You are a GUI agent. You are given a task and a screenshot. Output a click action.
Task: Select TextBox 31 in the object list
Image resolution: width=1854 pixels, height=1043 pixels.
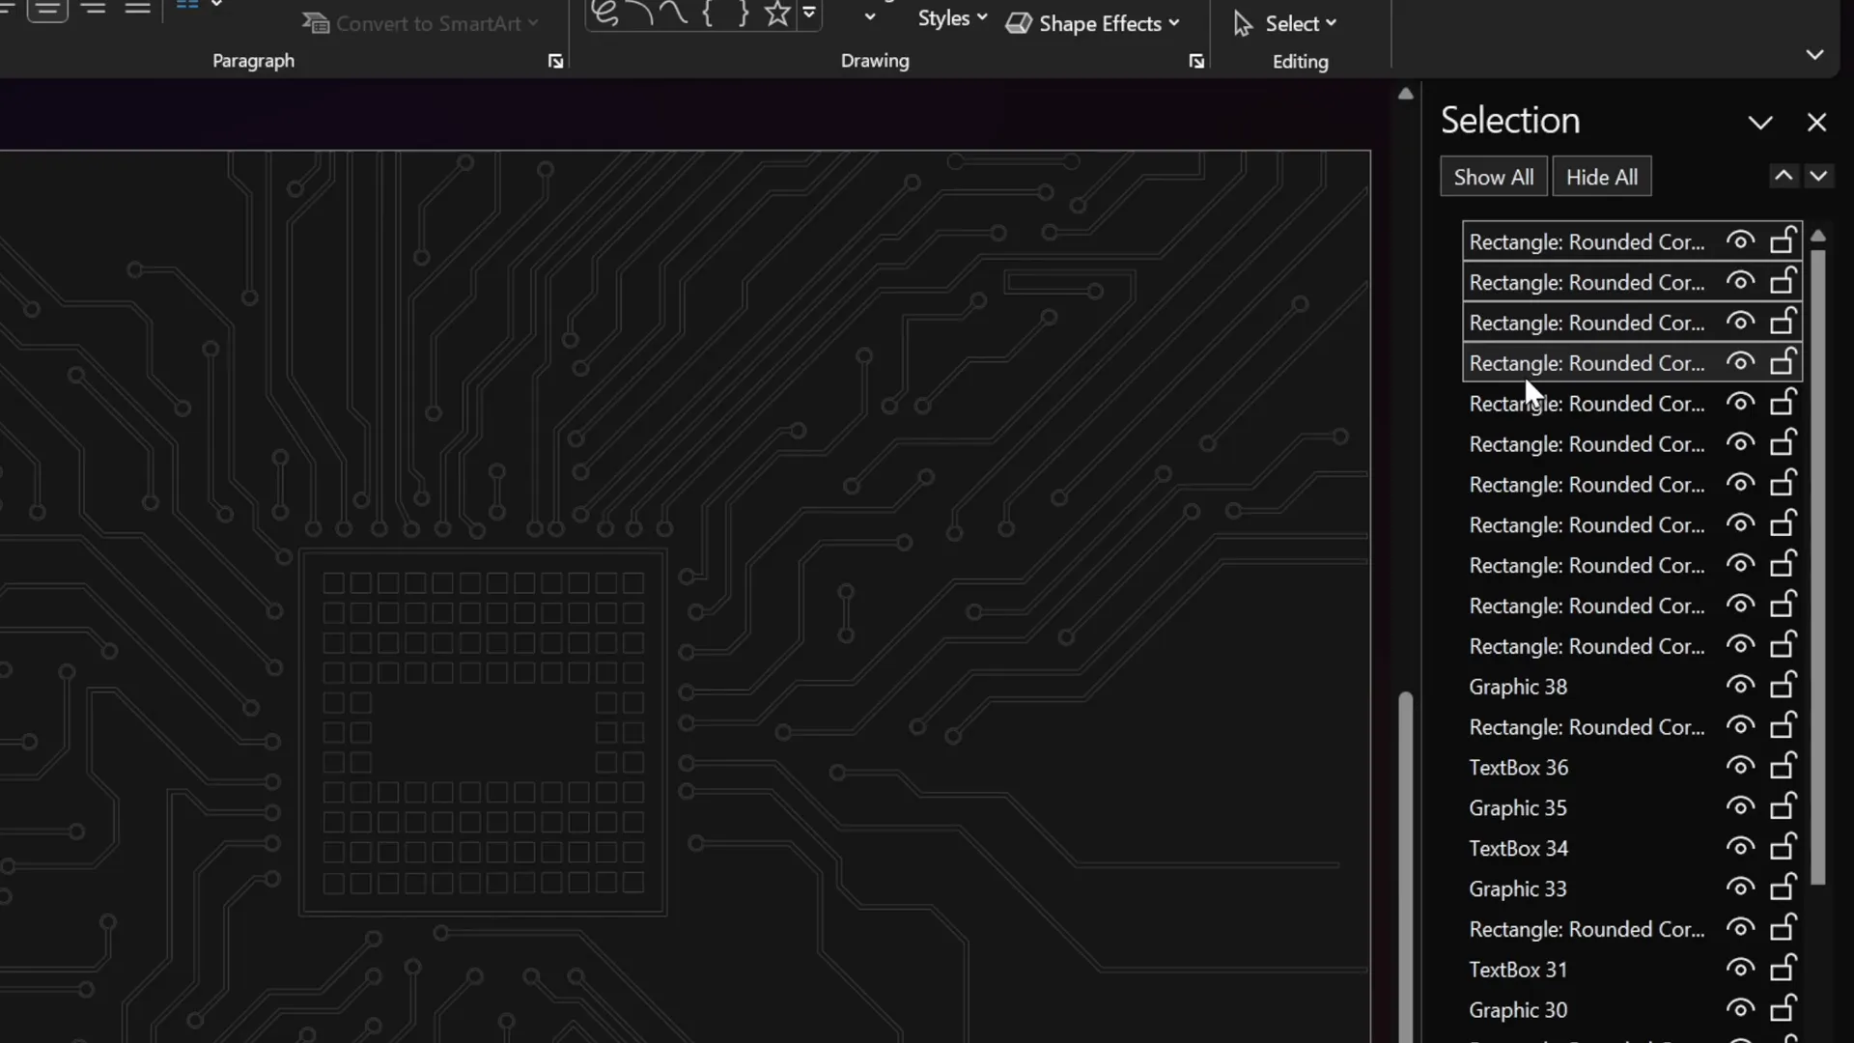1518,970
